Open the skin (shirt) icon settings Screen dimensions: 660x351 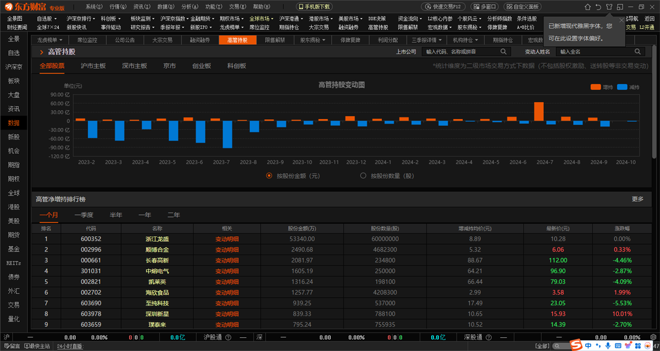(x=609, y=7)
